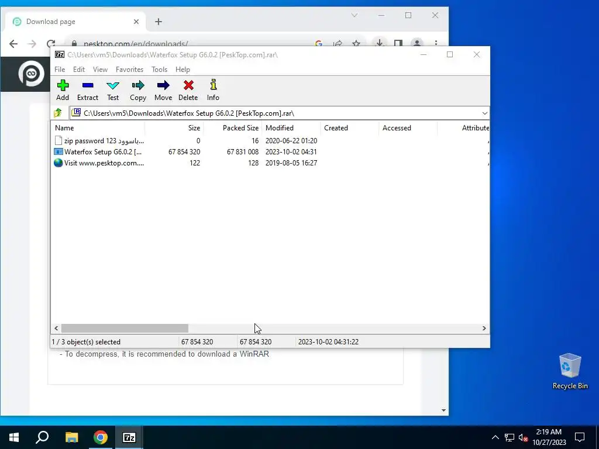Click muted volume tray icon
This screenshot has width=599, height=449.
pos(523,437)
